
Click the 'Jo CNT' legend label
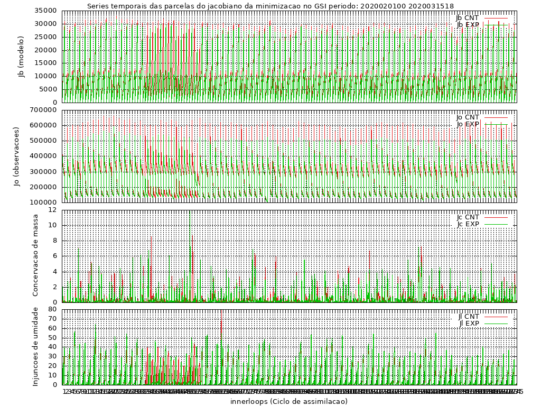[x=468, y=117]
